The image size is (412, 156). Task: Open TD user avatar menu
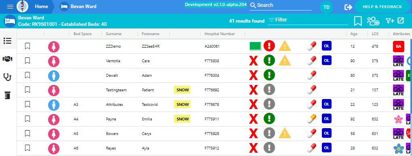pyautogui.click(x=326, y=7)
